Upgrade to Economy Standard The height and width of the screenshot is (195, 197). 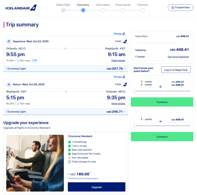tap(97, 187)
